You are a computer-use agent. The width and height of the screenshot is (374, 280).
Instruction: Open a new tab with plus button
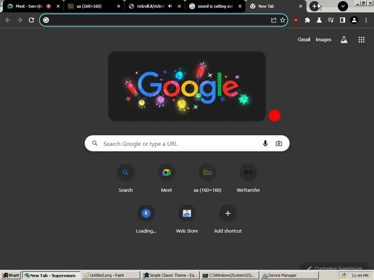314,6
